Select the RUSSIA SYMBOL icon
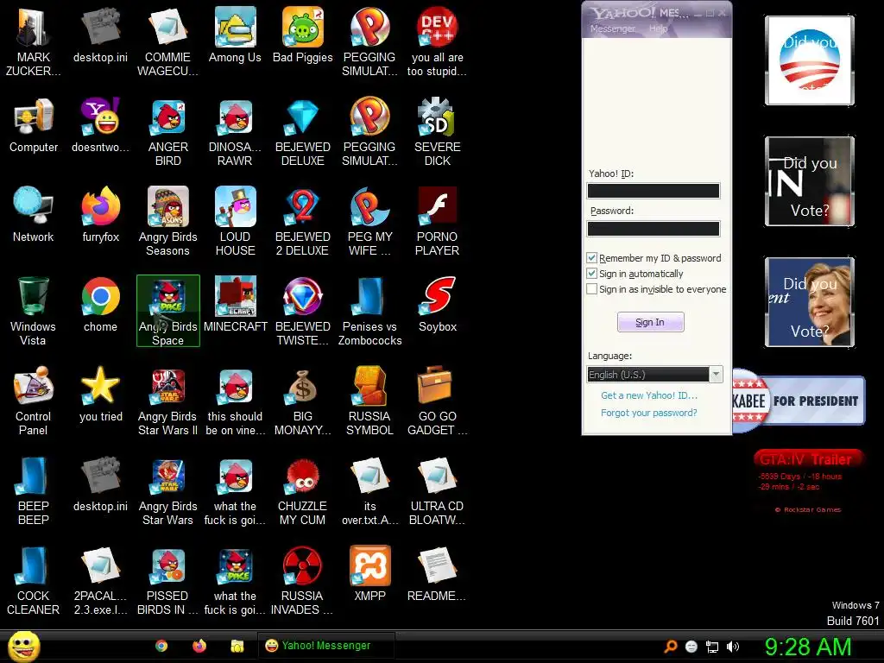This screenshot has height=663, width=884. [369, 401]
